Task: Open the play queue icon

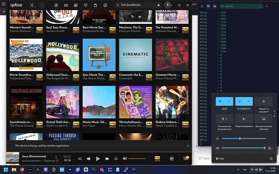Action: pyautogui.click(x=186, y=158)
